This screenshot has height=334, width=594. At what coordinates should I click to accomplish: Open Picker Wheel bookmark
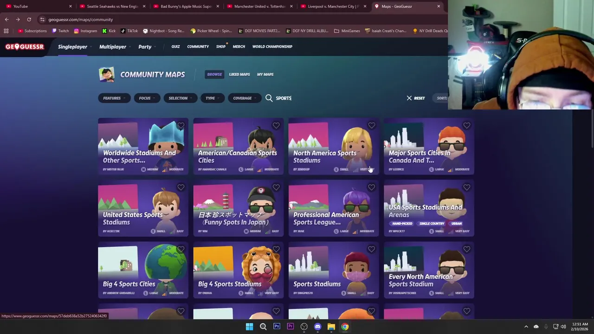211,31
